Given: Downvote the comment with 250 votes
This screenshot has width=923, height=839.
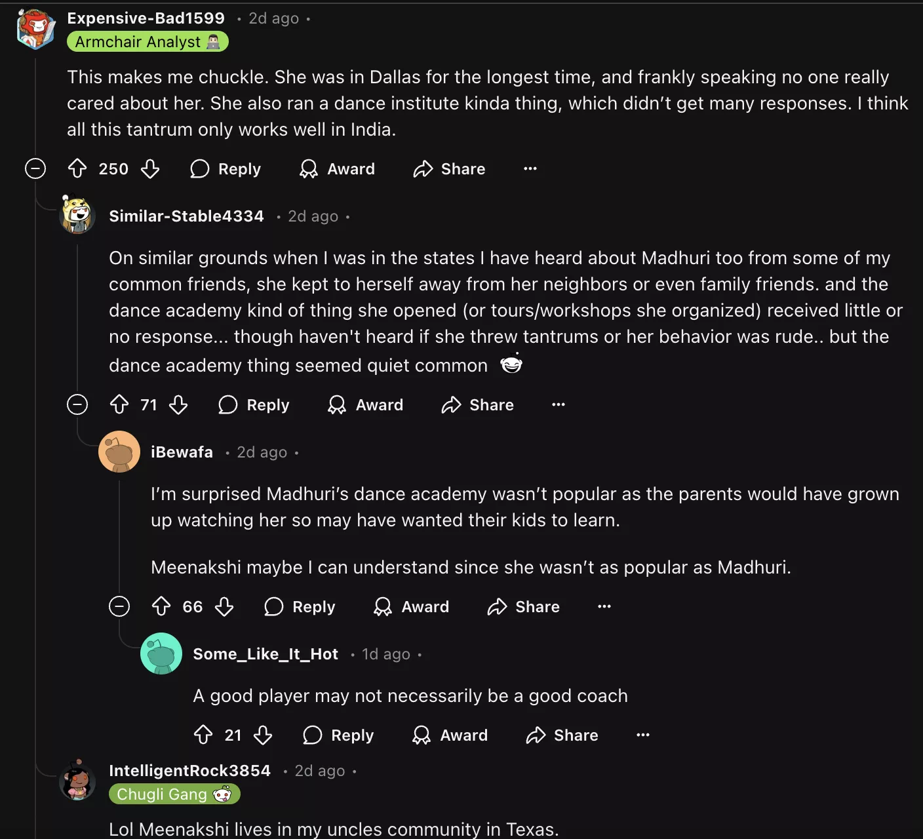Looking at the screenshot, I should click(x=150, y=169).
